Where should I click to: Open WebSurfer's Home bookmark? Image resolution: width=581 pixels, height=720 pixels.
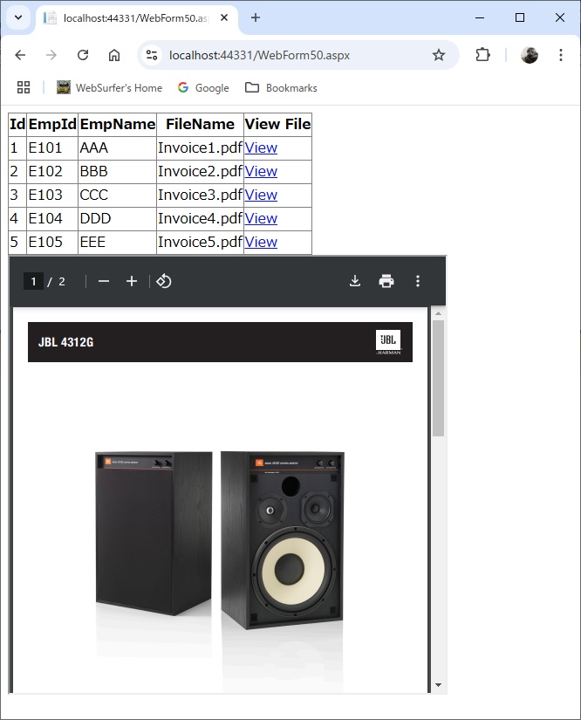click(109, 87)
